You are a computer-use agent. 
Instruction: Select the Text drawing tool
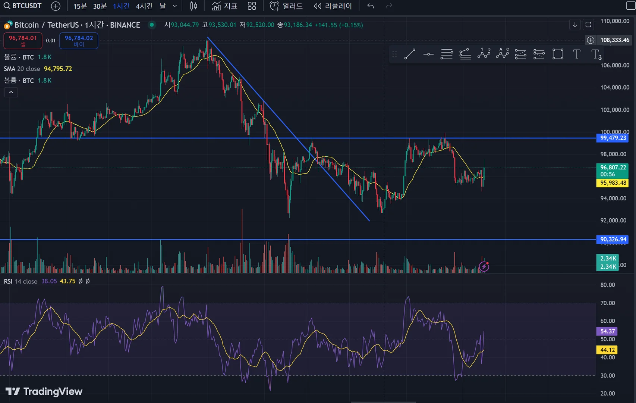pos(576,54)
